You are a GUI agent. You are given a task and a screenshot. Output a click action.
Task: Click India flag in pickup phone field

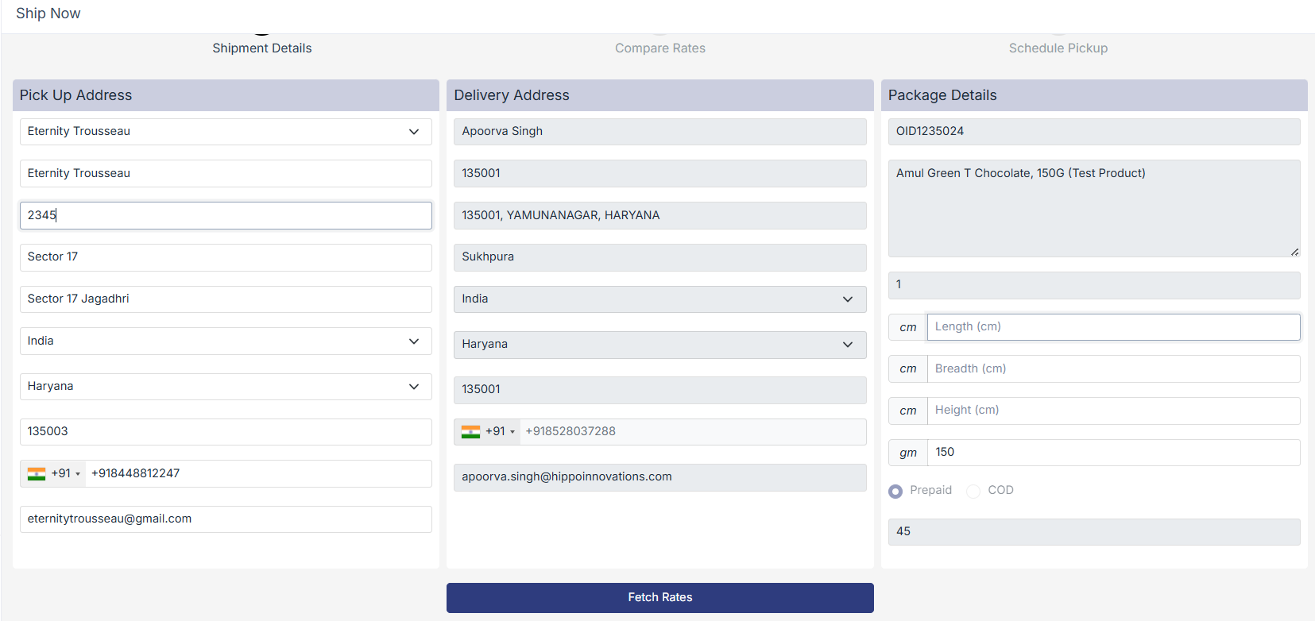[x=37, y=474]
